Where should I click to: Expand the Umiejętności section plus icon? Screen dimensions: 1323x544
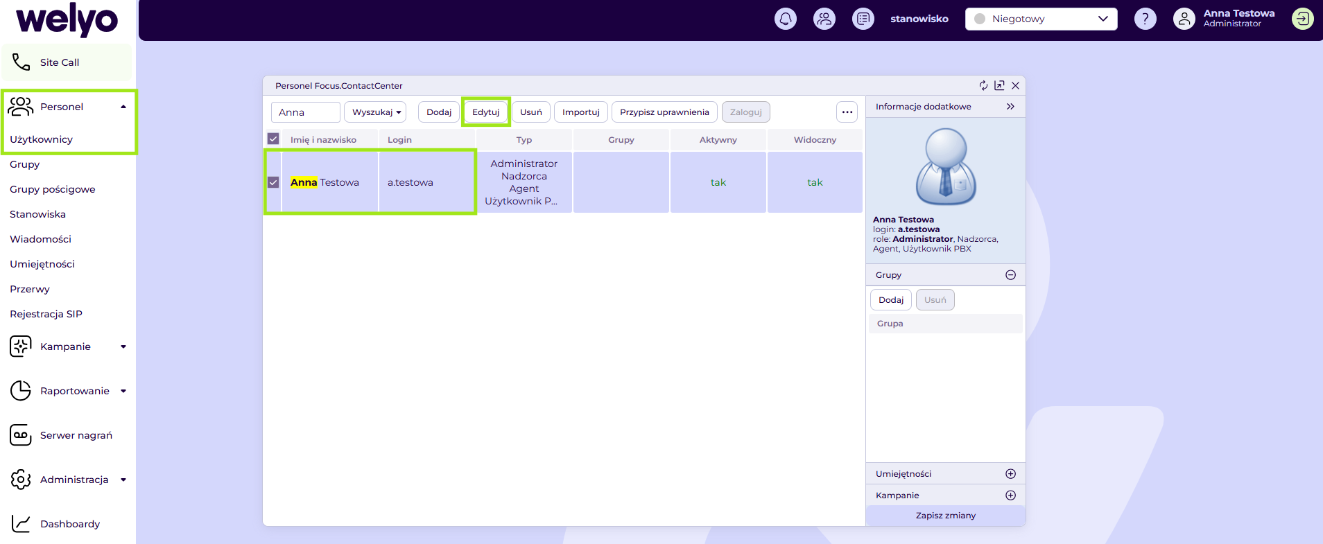(1010, 474)
